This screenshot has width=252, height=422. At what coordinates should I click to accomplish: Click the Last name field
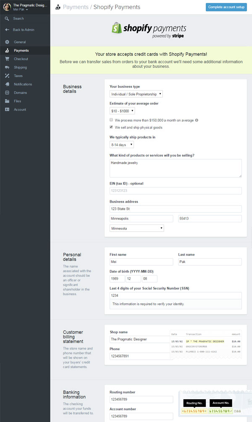[x=210, y=262]
